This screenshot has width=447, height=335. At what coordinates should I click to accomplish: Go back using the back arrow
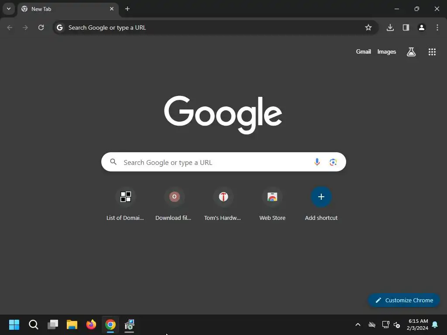point(10,27)
